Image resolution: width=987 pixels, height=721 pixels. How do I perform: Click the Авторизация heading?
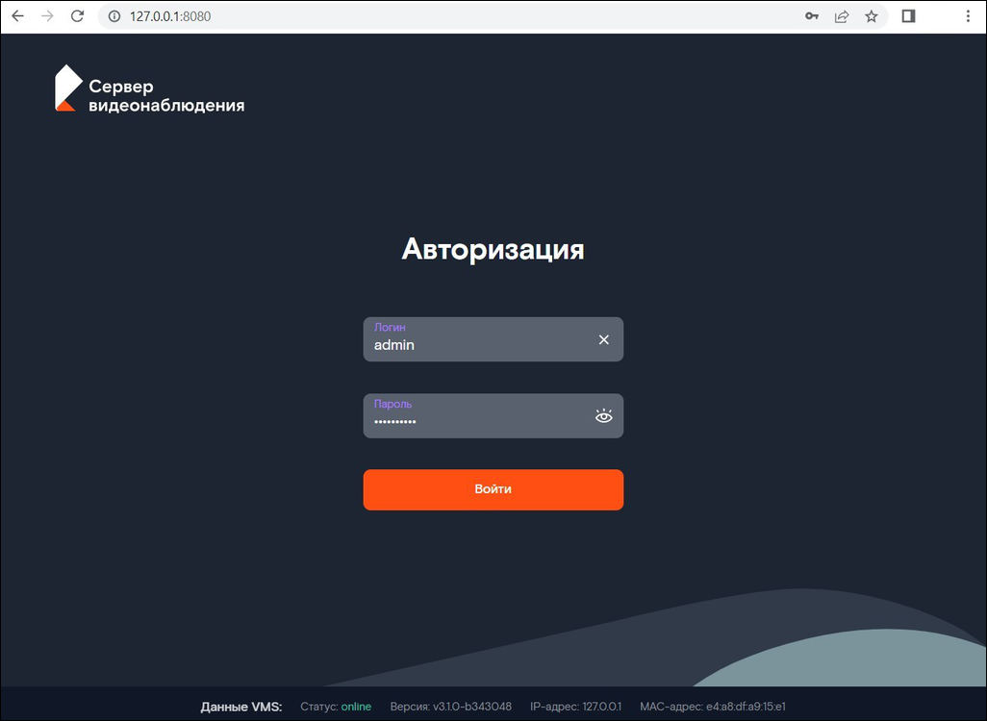[x=493, y=249]
